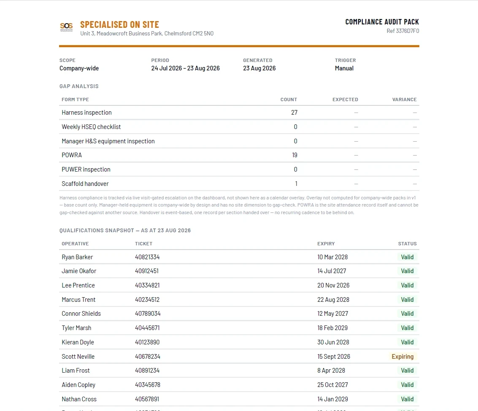Click the generated date '23 Aug 2026'
This screenshot has height=411, width=478.
coord(259,68)
